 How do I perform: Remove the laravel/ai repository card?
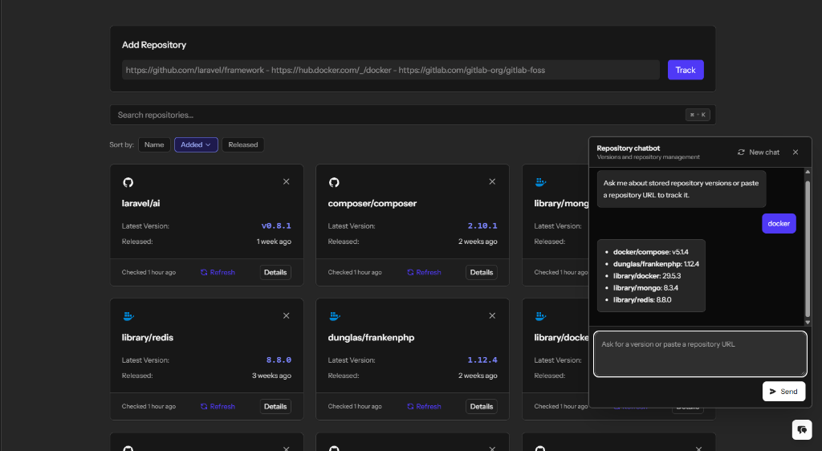(287, 181)
